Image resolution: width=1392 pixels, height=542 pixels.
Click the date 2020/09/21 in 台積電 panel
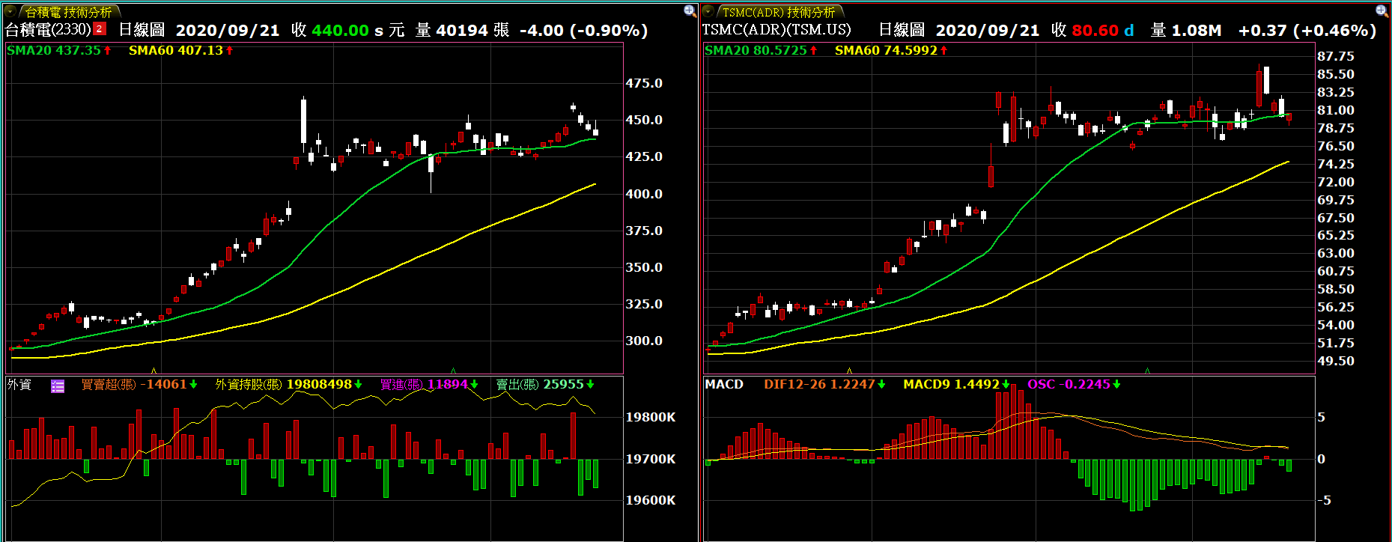(x=228, y=31)
